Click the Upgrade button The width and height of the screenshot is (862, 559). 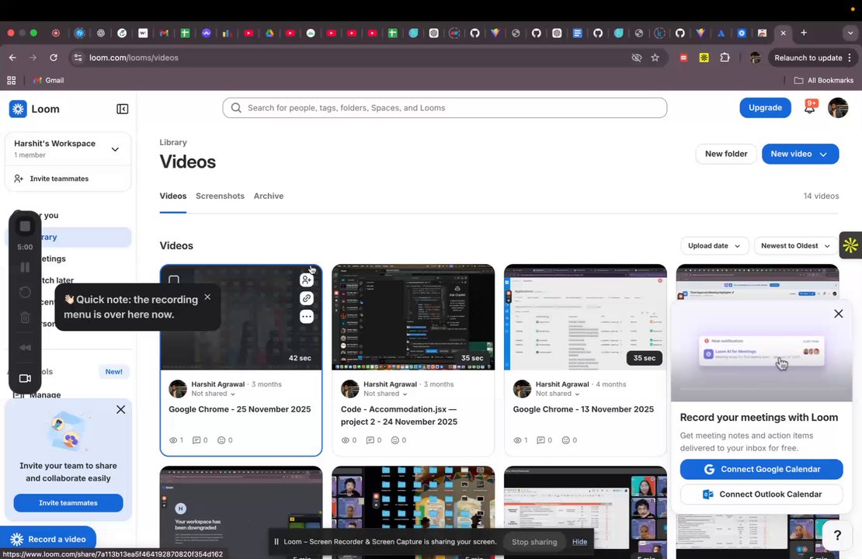[x=765, y=108]
